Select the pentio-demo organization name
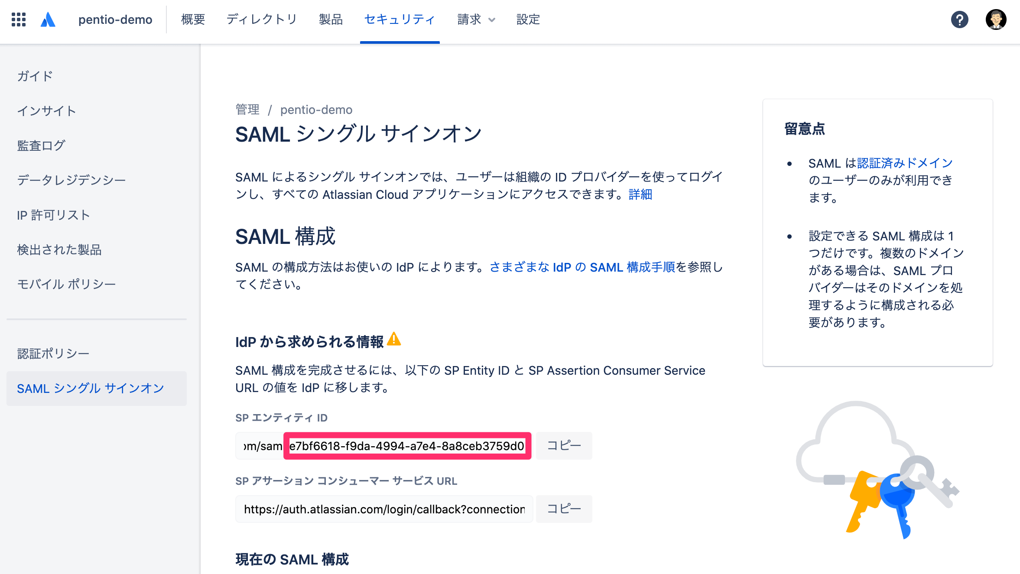1020x574 pixels. (115, 19)
